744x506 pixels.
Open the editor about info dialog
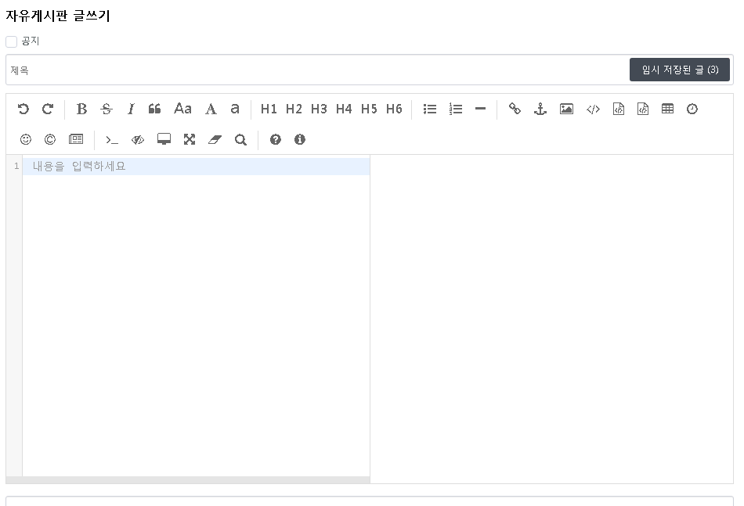(x=300, y=140)
